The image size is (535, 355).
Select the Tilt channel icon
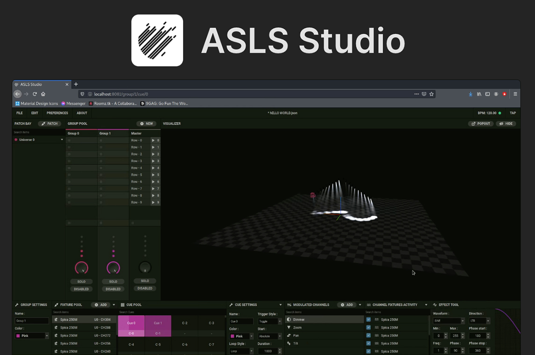coord(289,343)
